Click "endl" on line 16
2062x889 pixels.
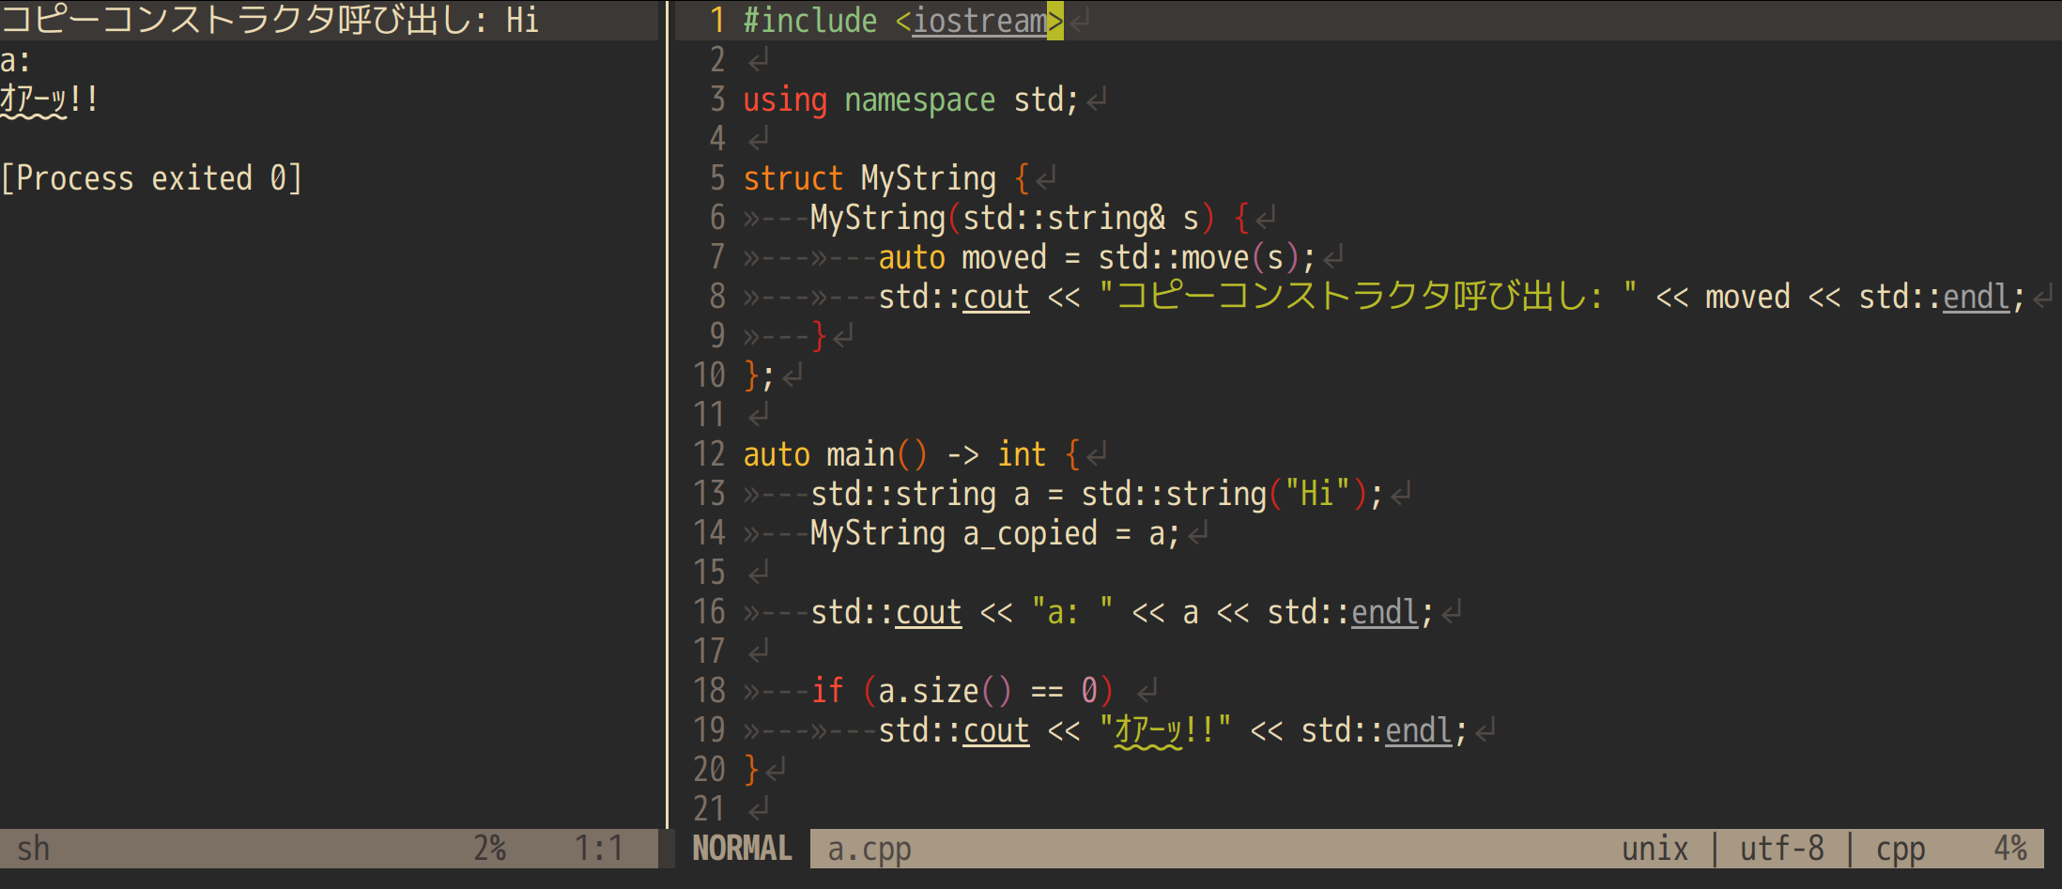click(x=1385, y=612)
